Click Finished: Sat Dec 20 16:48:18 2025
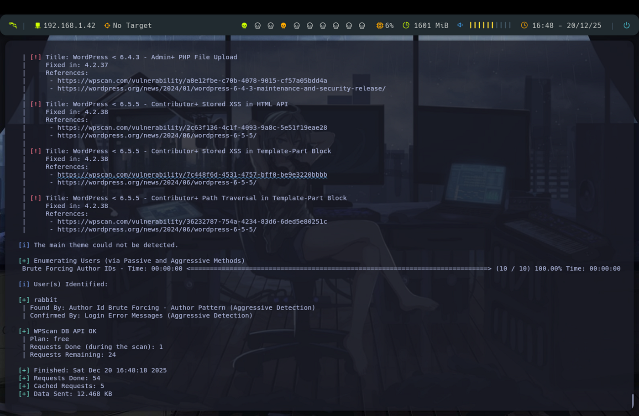 (x=93, y=371)
